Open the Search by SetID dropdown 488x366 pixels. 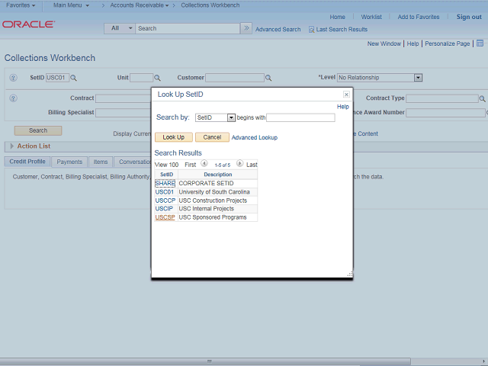pyautogui.click(x=231, y=117)
